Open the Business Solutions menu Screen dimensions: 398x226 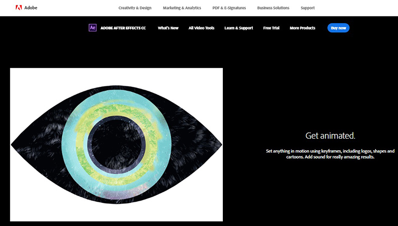click(x=273, y=8)
